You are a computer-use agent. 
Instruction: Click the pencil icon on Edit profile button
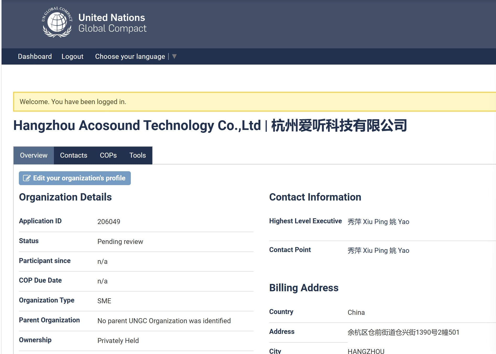(x=27, y=178)
